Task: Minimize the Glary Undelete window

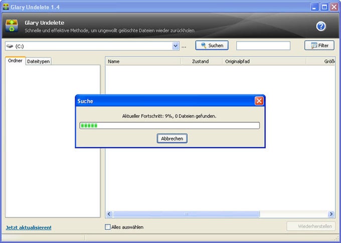Action: point(314,7)
